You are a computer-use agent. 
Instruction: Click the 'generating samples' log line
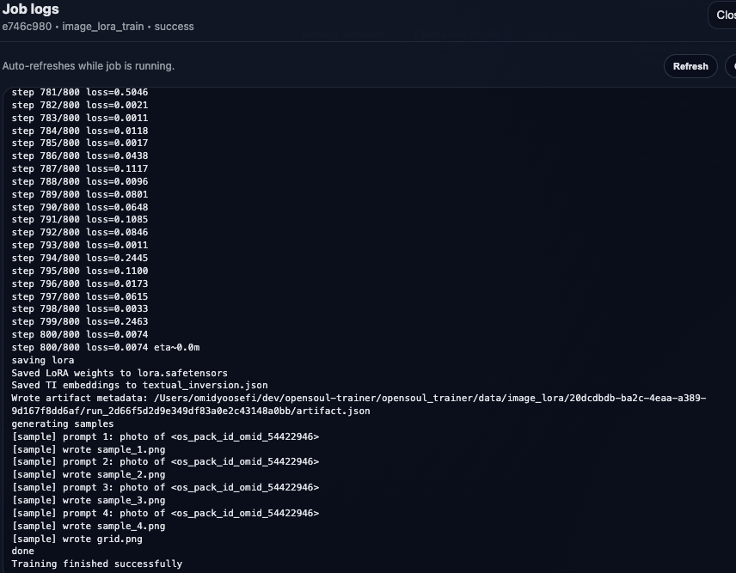click(62, 424)
